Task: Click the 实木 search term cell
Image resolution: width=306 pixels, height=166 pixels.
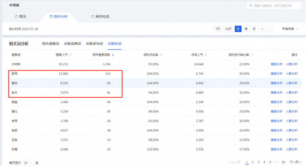Action: [14, 93]
